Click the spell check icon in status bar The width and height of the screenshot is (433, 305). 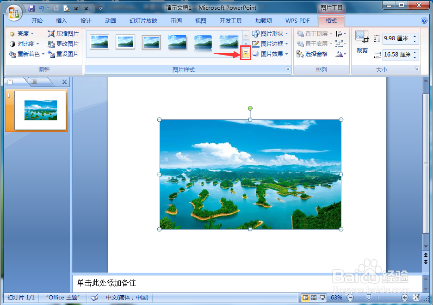tap(94, 298)
